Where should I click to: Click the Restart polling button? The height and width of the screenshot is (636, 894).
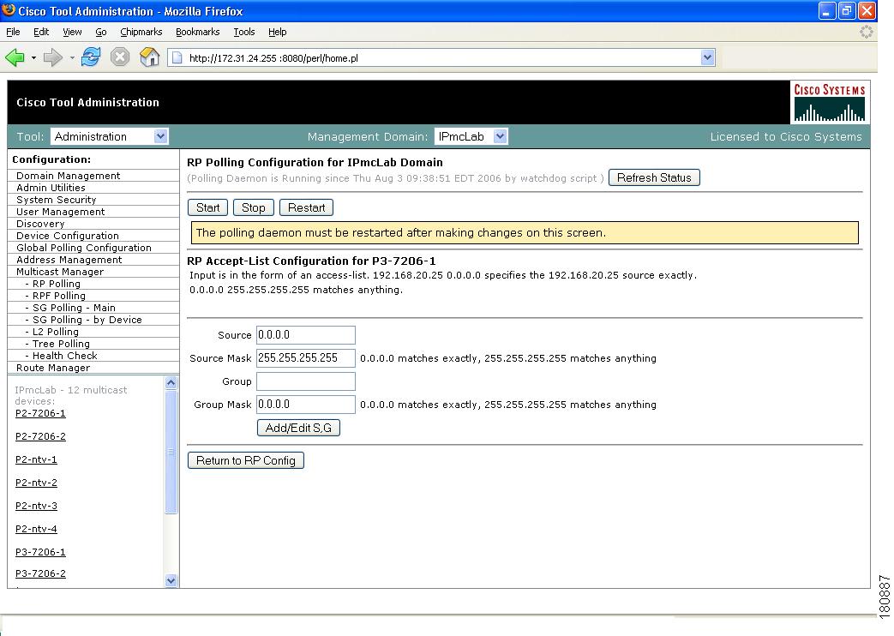click(x=306, y=207)
